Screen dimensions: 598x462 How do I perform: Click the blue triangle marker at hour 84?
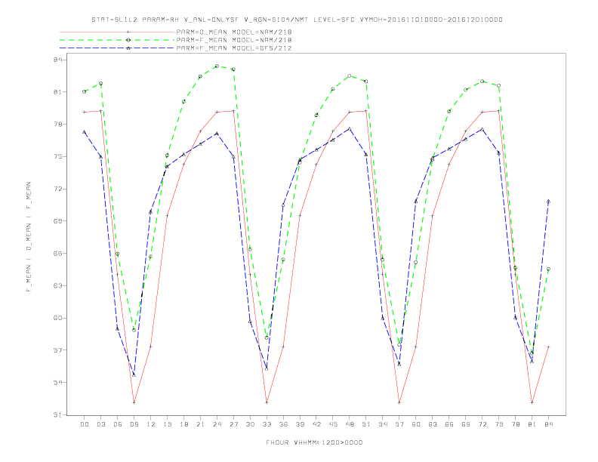[548, 201]
